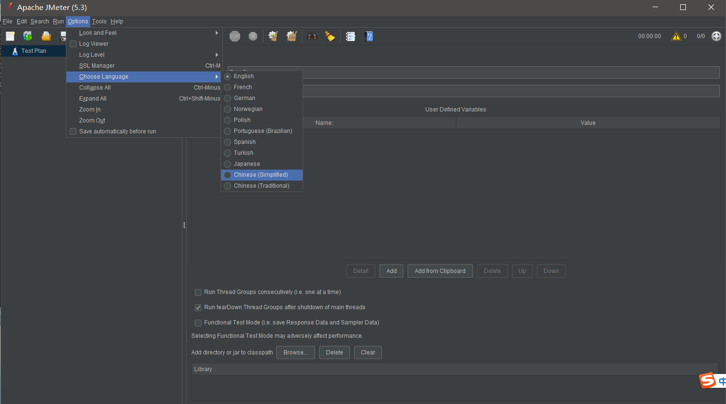Choose Chinese (Traditional) language
Image resolution: width=726 pixels, height=404 pixels.
[262, 186]
